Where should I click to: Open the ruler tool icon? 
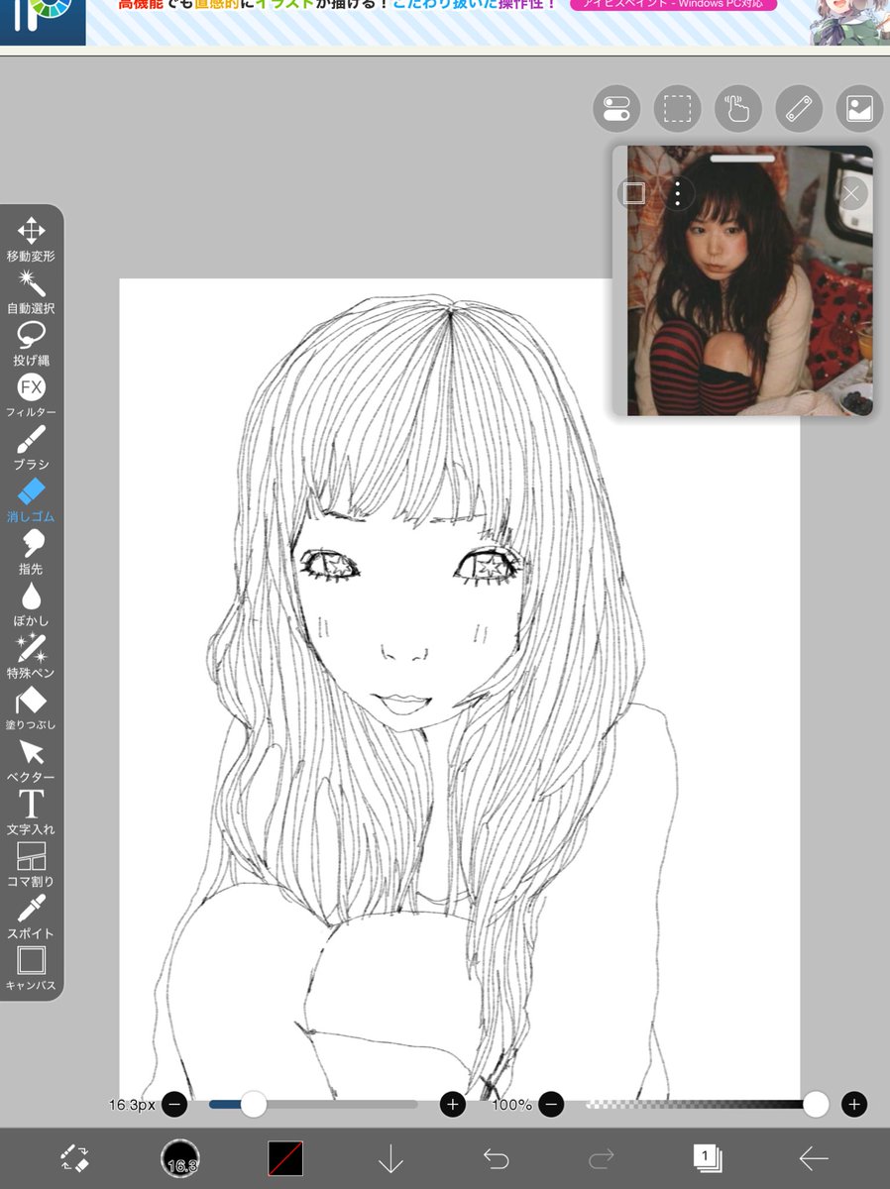pyautogui.click(x=799, y=109)
